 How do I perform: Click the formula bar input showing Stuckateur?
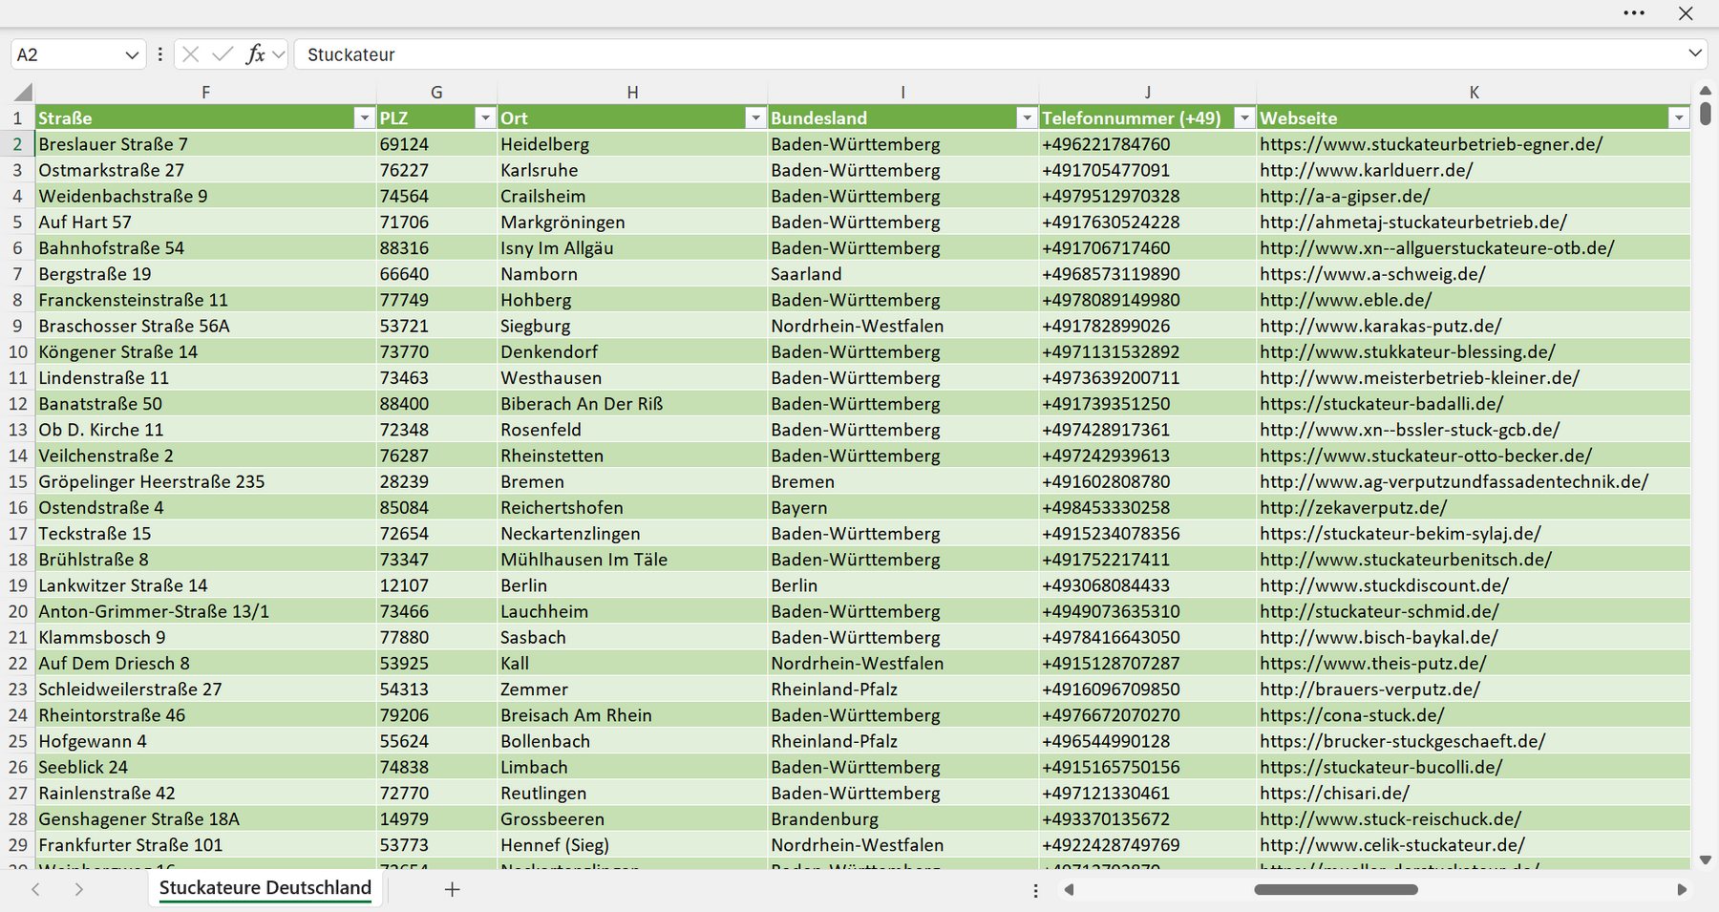(988, 54)
